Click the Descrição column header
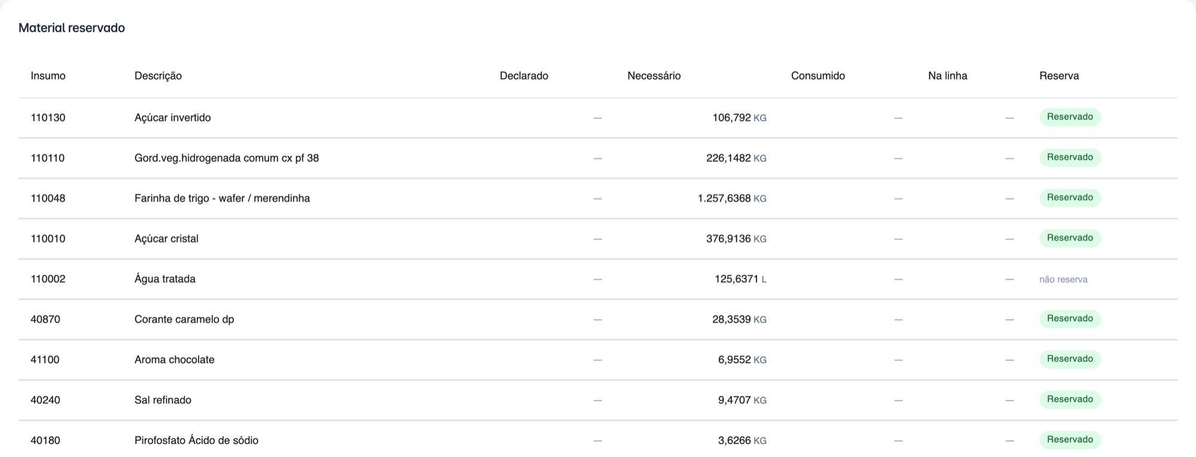 tap(158, 76)
